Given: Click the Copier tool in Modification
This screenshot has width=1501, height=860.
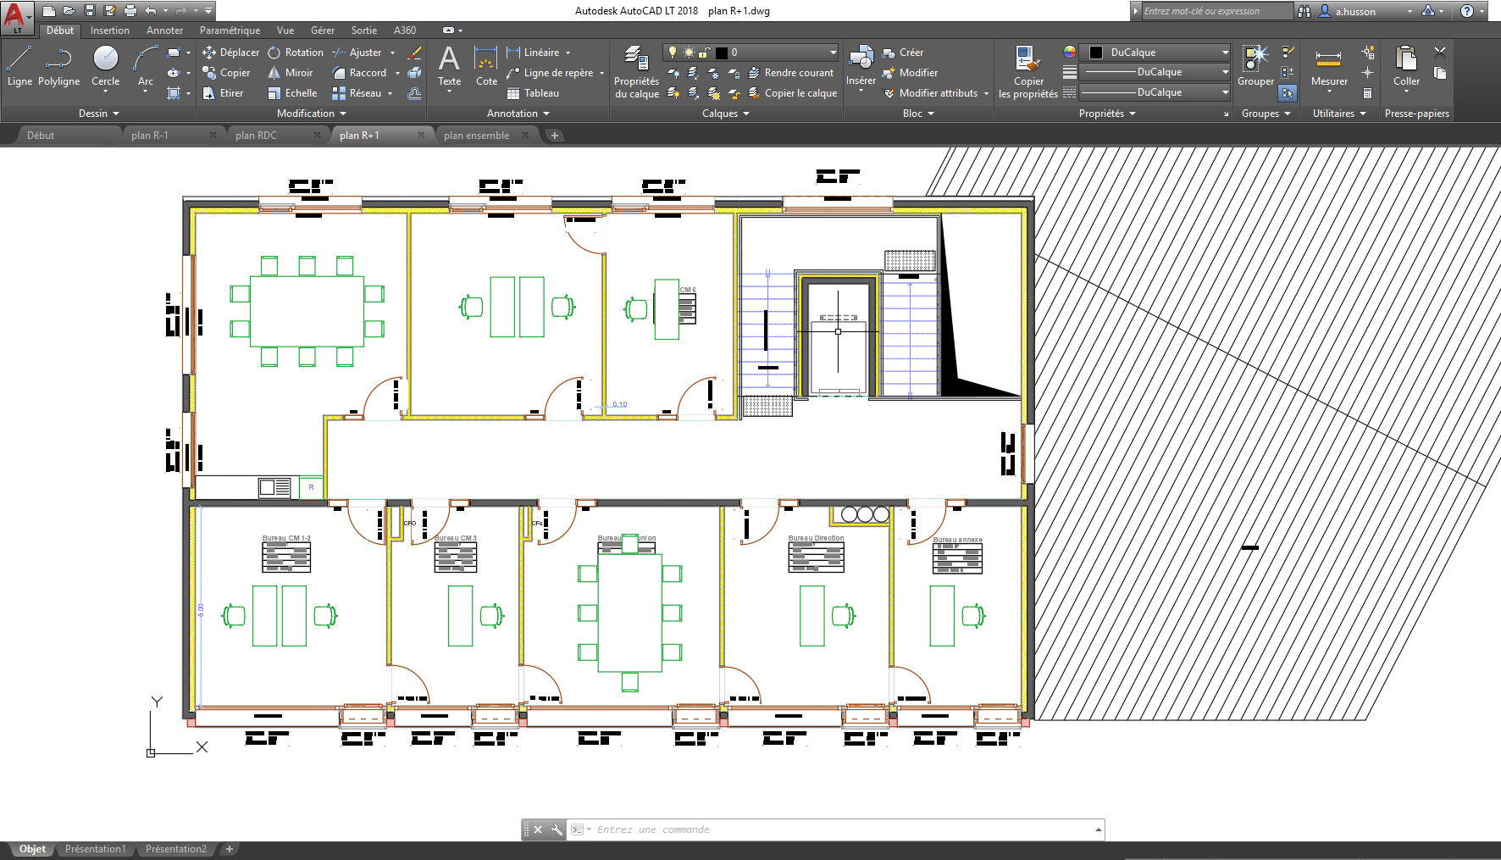Looking at the screenshot, I should (x=226, y=73).
